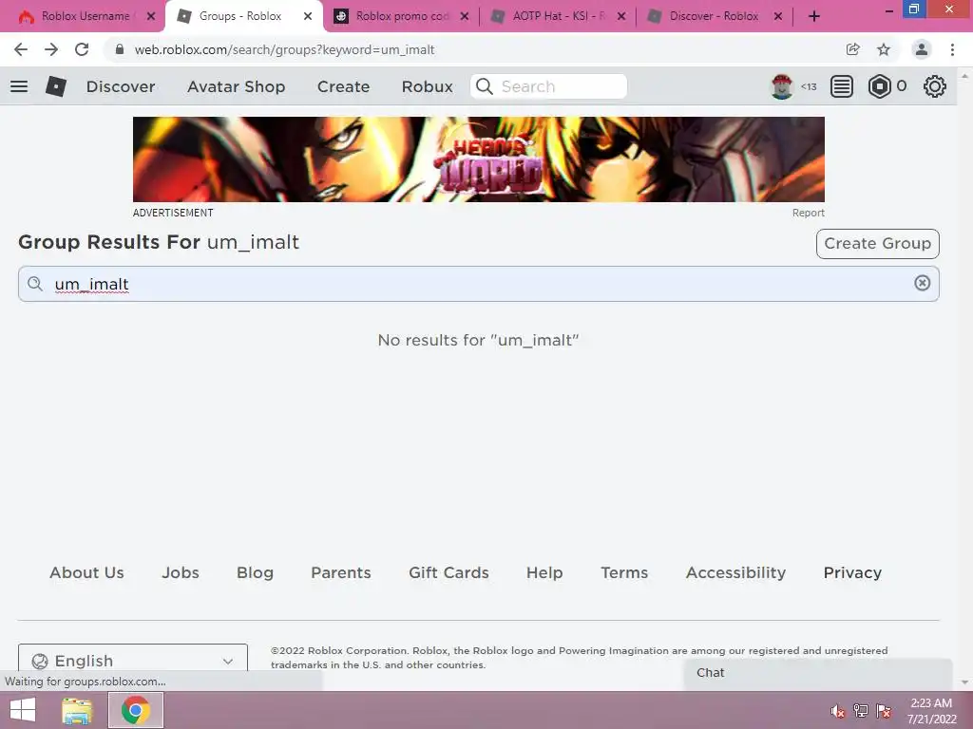Viewport: 973px width, 729px height.
Task: Open a new browser tab
Action: (x=814, y=16)
